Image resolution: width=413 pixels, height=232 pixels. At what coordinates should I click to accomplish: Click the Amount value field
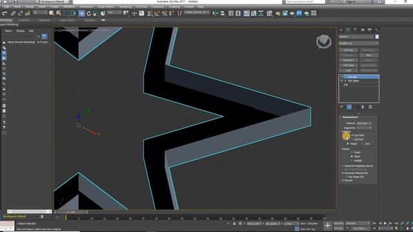[363, 123]
